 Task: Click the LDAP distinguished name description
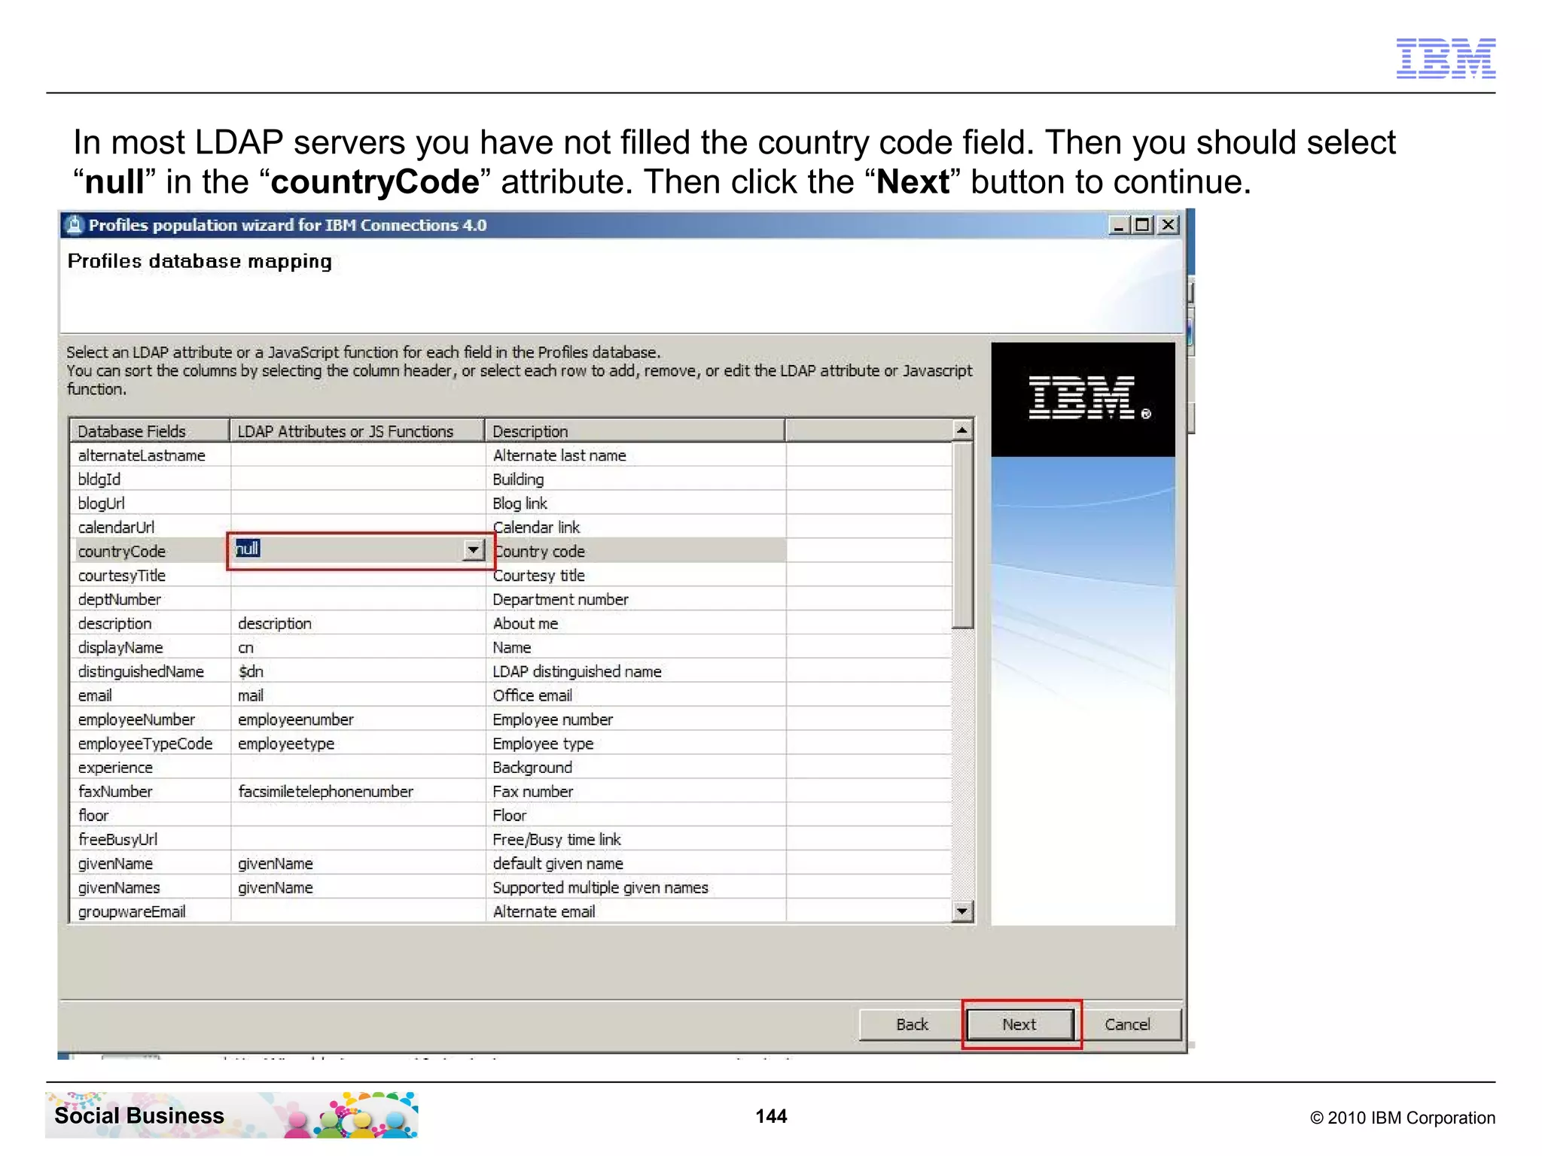635,672
